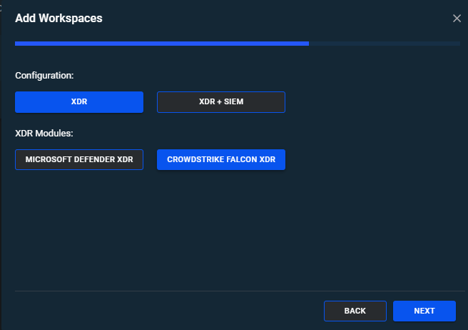
Task: Go back with the BACK button
Action: [355, 311]
